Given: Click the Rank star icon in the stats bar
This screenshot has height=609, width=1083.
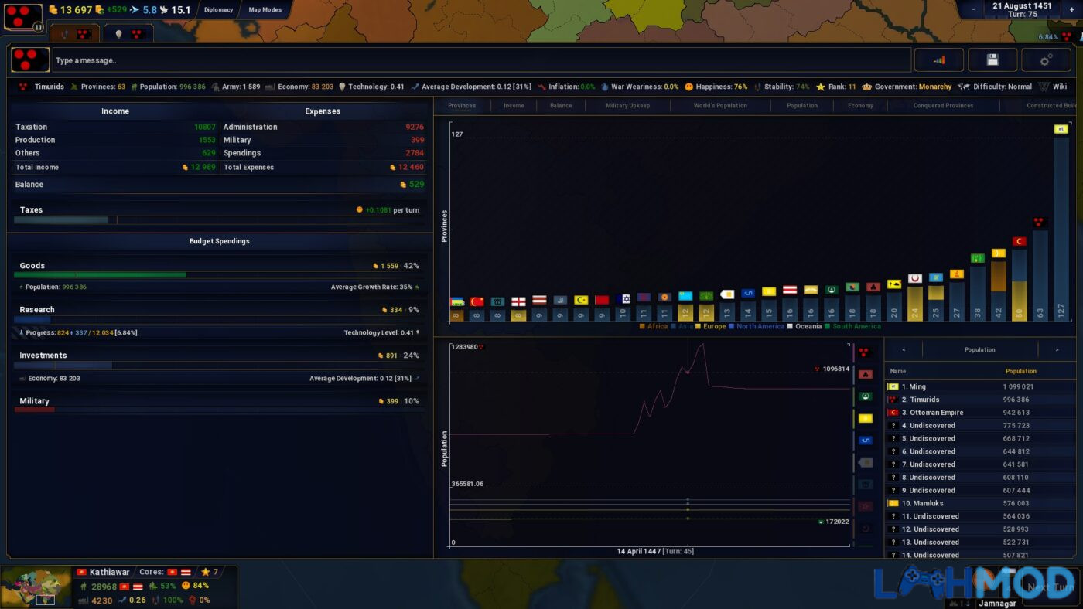Looking at the screenshot, I should 821,87.
